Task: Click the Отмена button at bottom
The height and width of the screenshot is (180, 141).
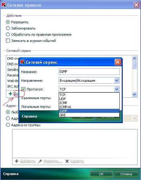Action: point(126,174)
